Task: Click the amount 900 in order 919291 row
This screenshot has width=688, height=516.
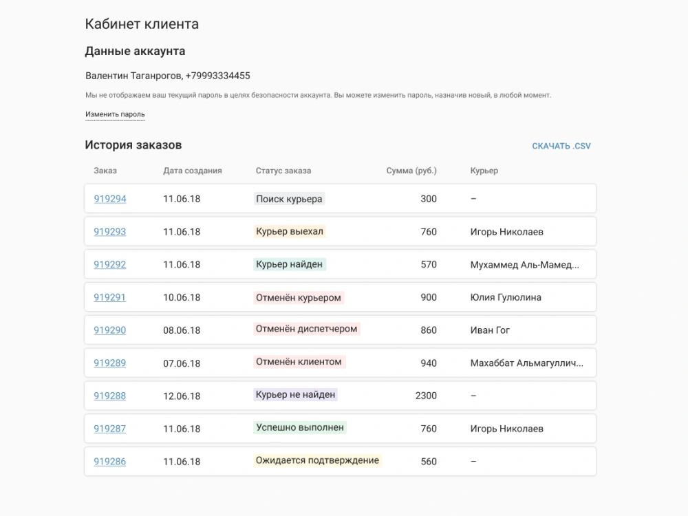Action: (x=428, y=297)
